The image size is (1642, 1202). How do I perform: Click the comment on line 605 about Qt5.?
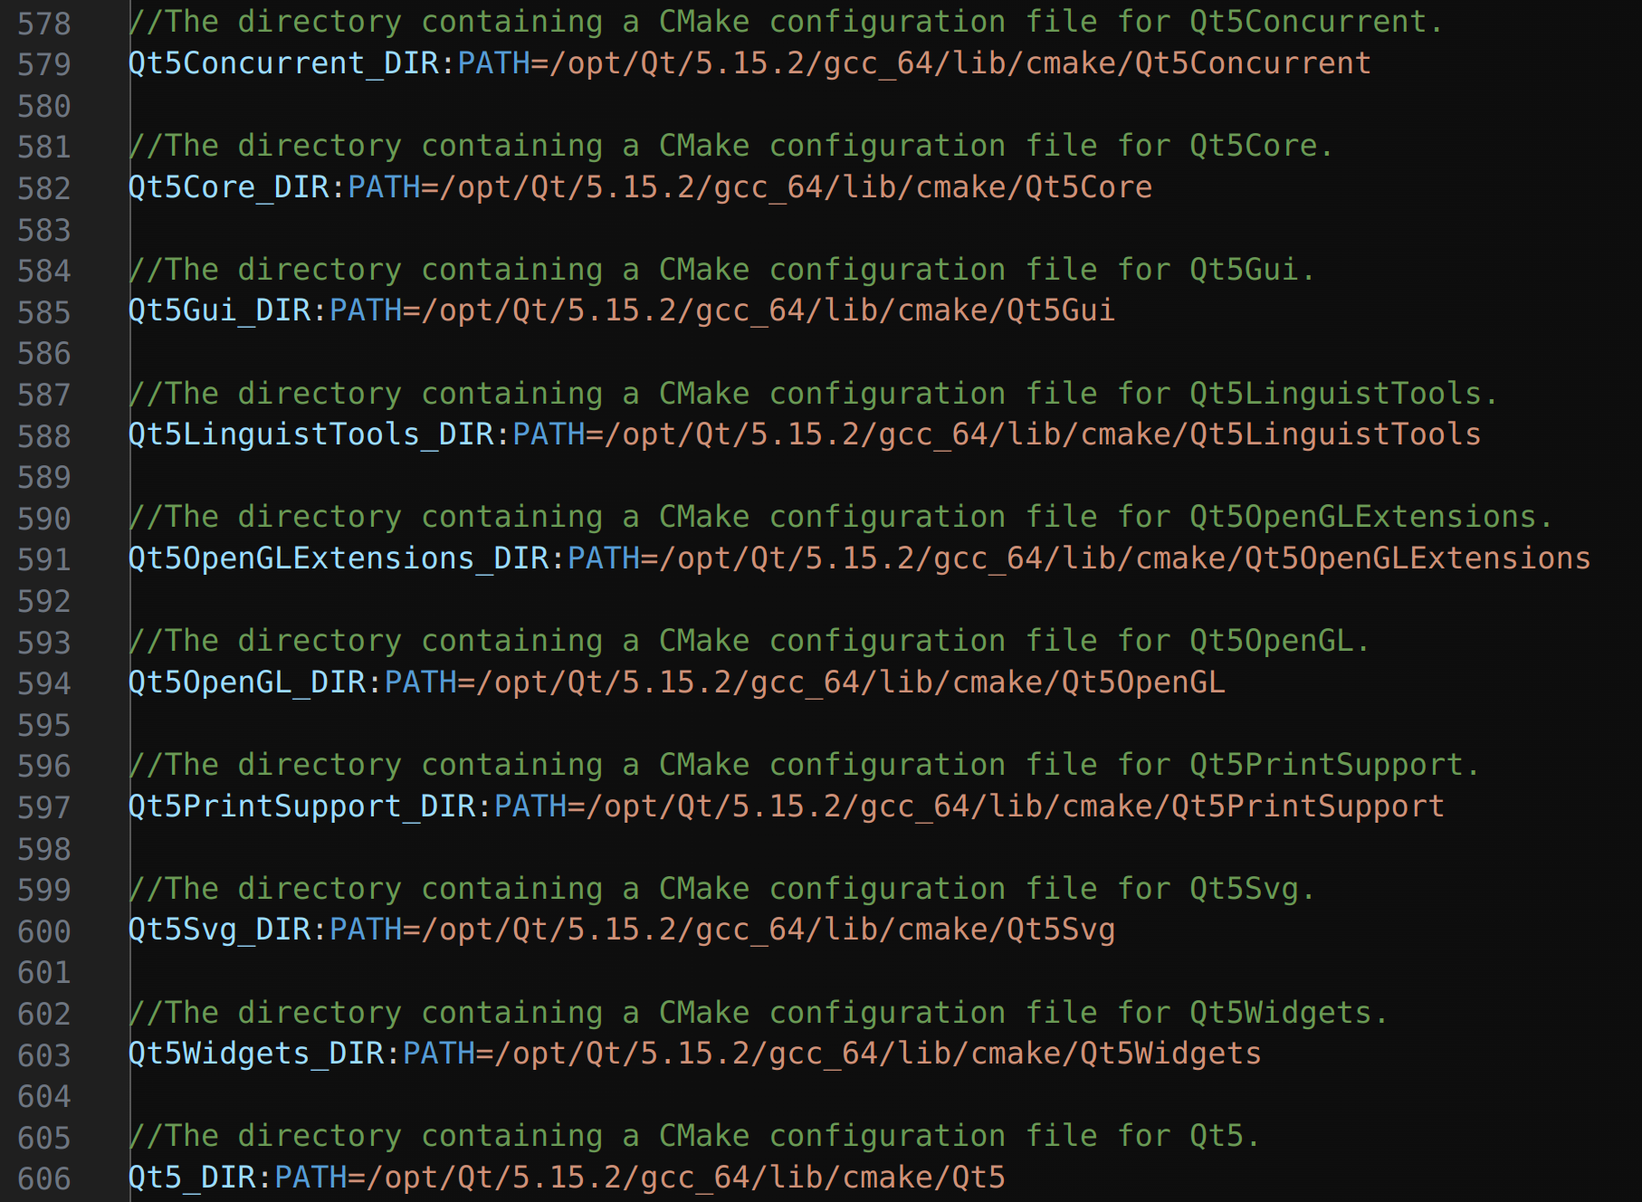coord(694,1136)
